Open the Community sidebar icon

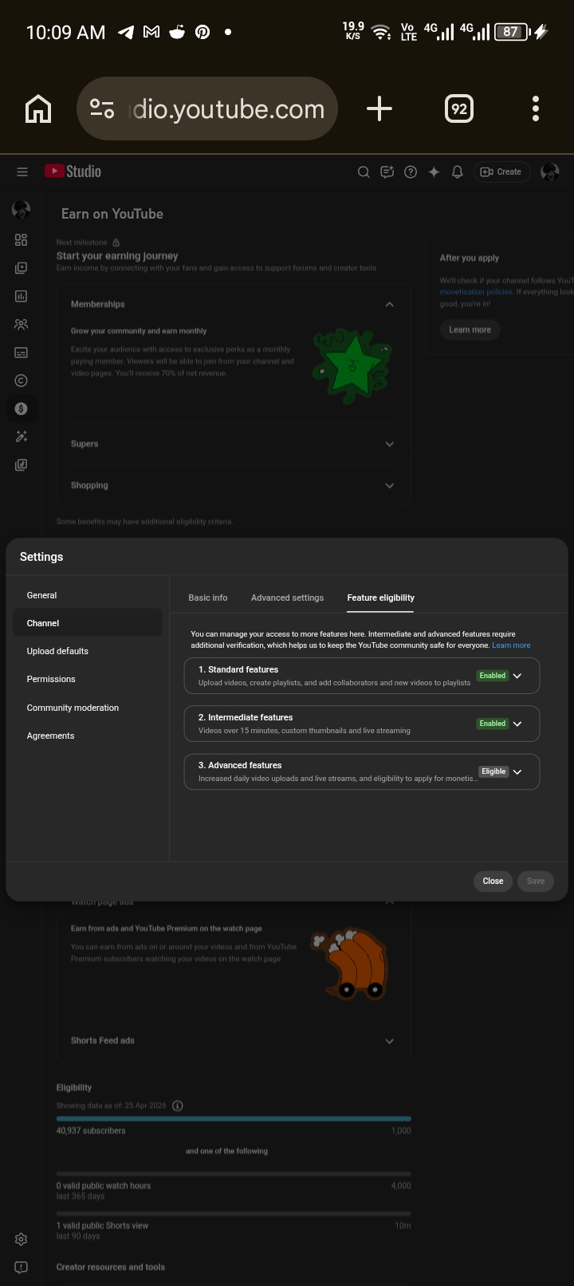[x=22, y=325]
